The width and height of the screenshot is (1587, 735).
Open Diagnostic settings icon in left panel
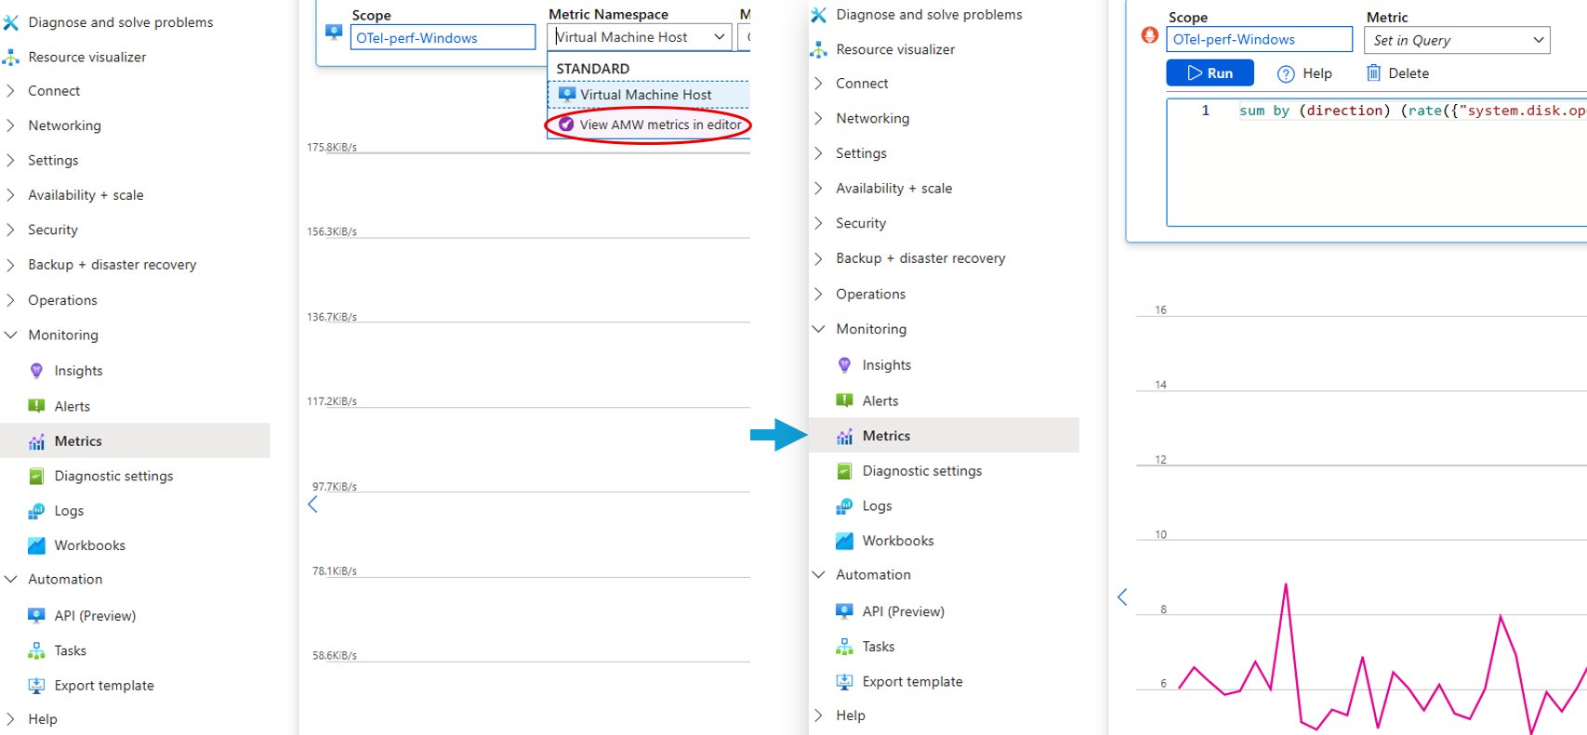(x=36, y=476)
